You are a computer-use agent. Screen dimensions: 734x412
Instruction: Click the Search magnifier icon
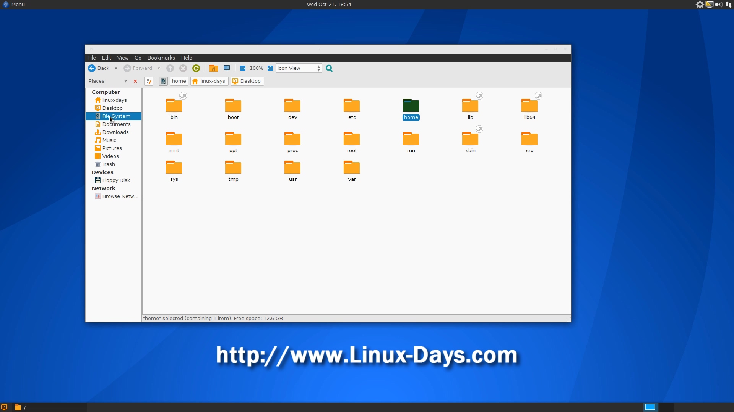click(329, 68)
